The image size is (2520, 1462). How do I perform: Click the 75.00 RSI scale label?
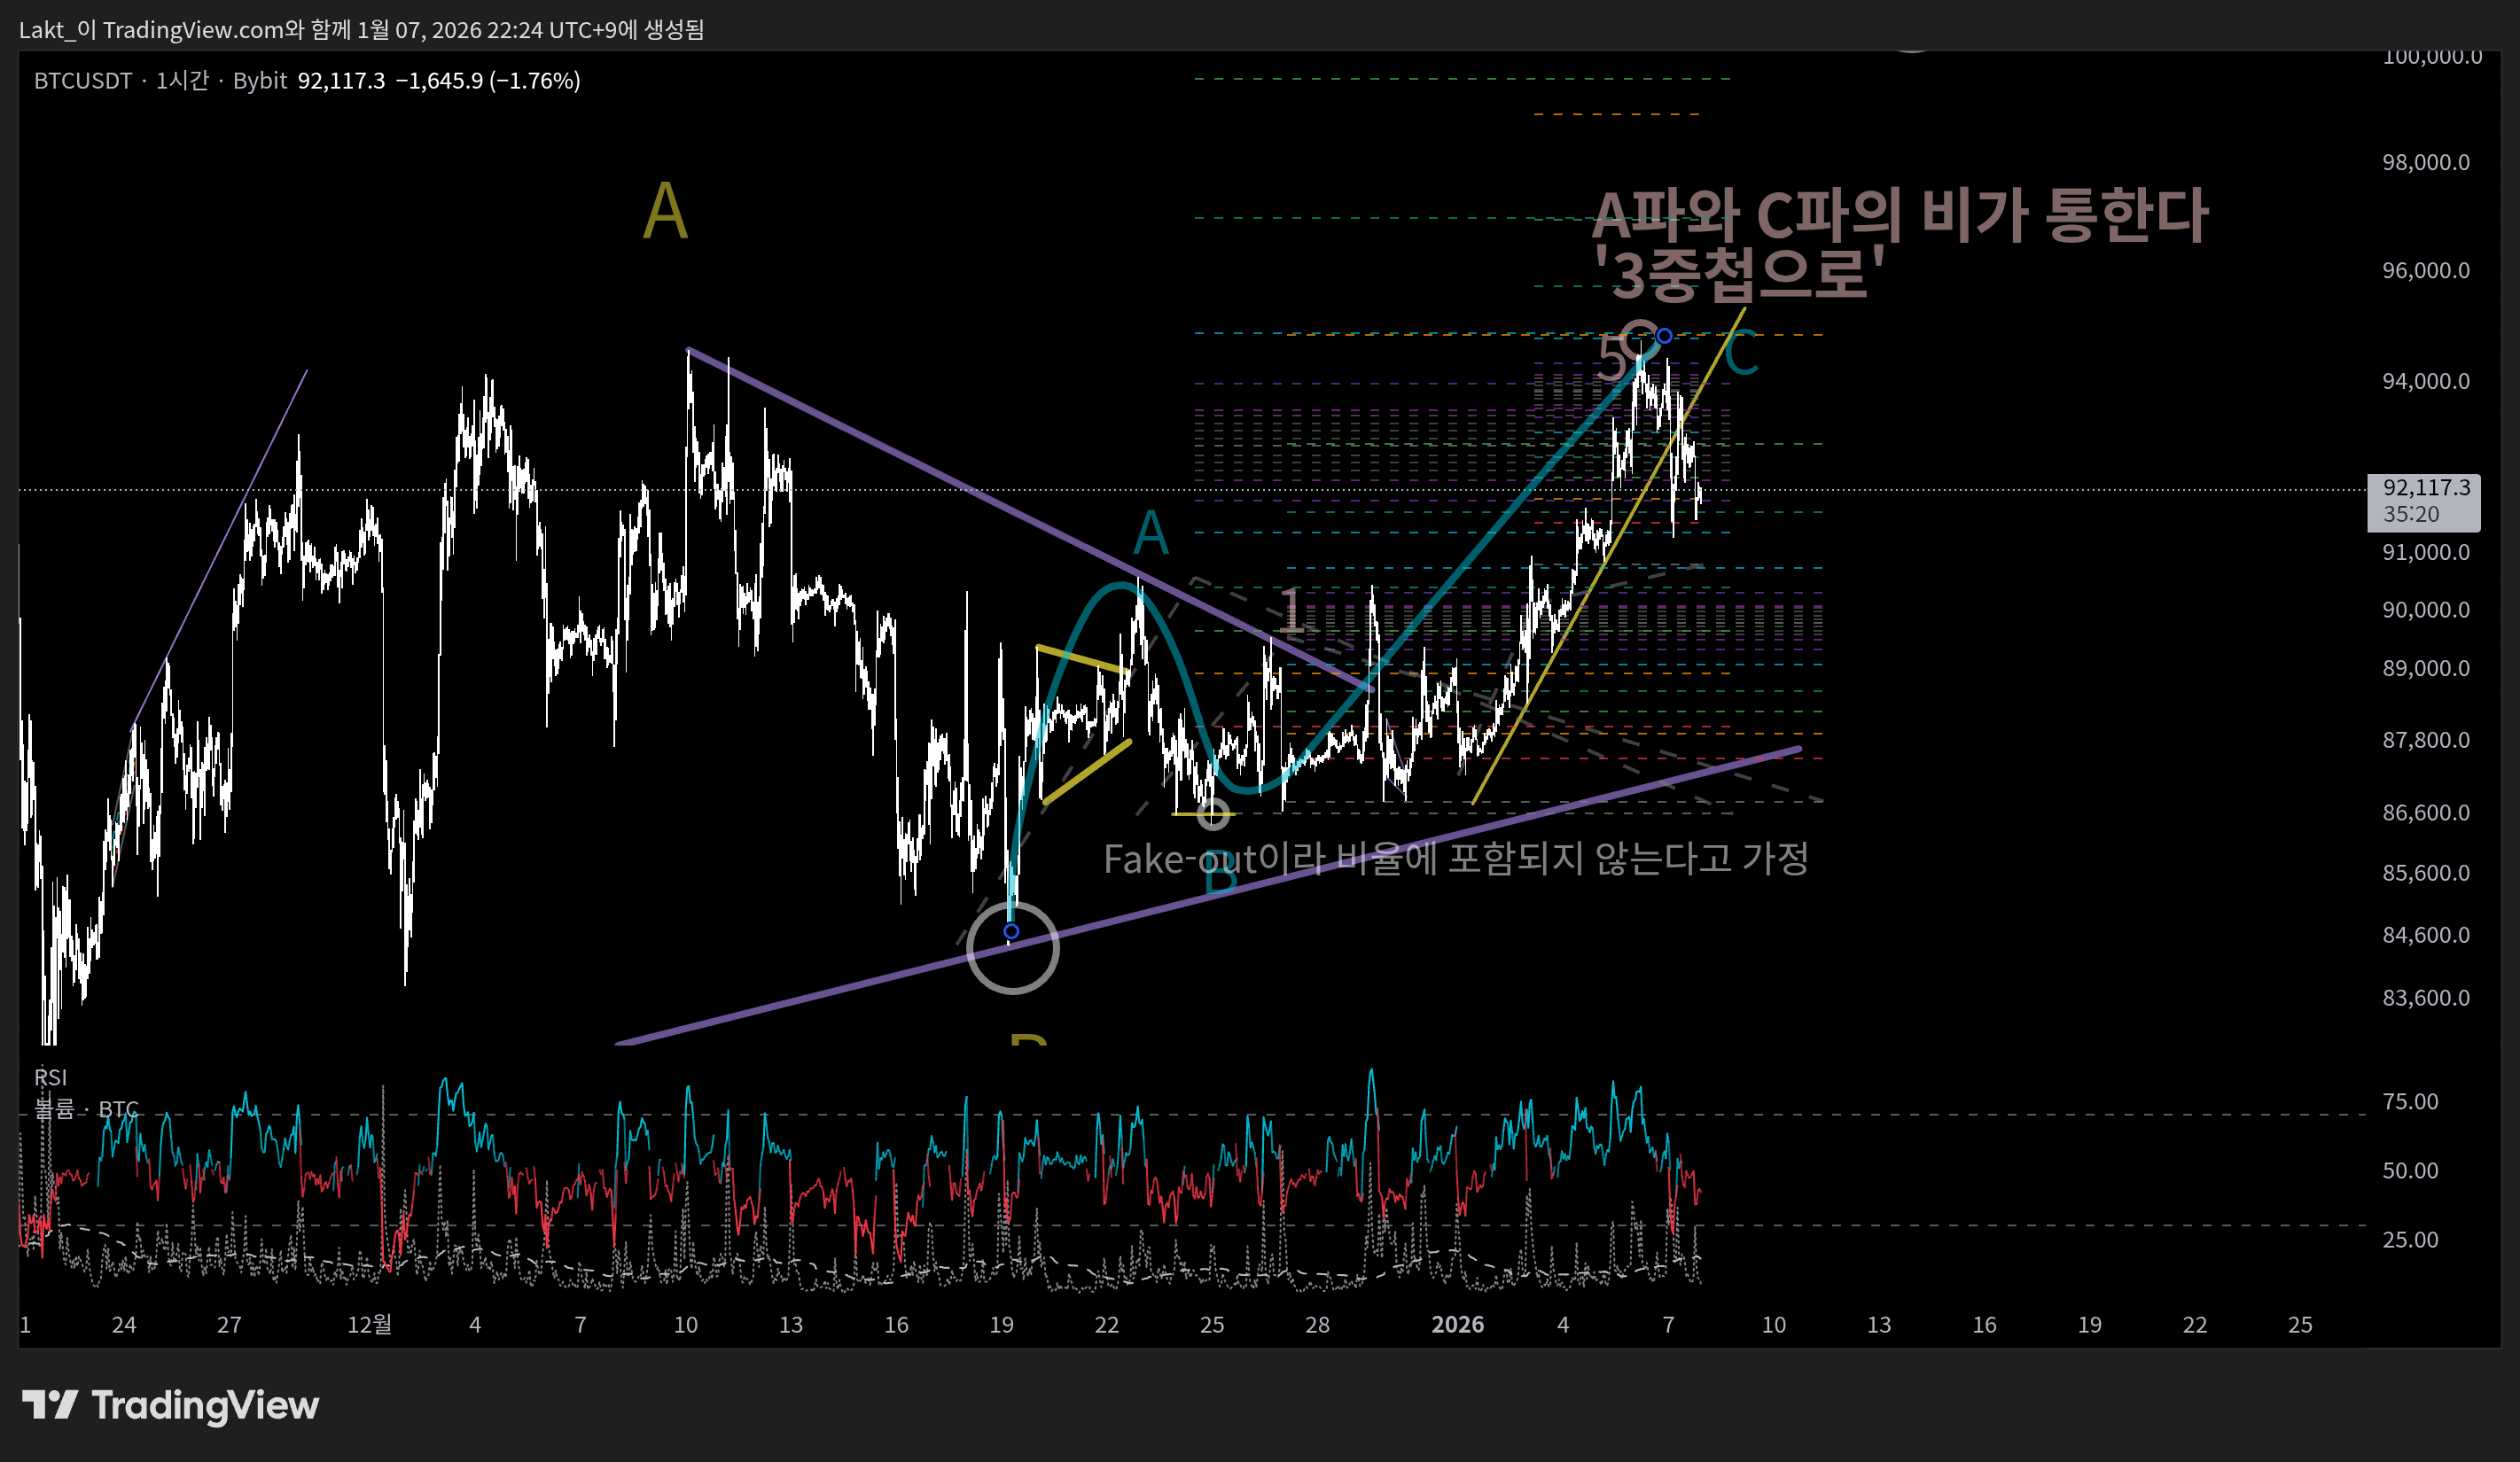pyautogui.click(x=2410, y=1101)
